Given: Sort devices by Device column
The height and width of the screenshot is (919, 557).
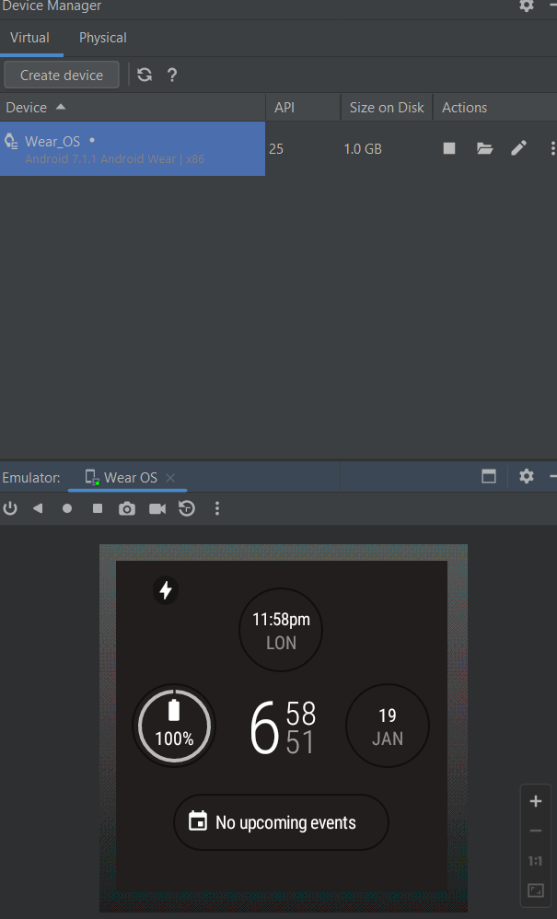Looking at the screenshot, I should click(x=133, y=107).
